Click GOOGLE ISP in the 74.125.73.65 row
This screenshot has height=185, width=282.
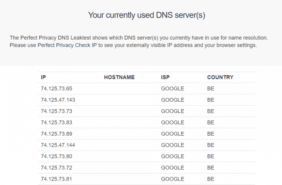pyautogui.click(x=173, y=89)
